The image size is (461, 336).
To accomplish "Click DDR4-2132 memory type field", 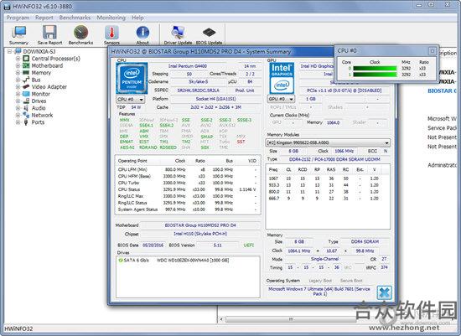I will 334,159.
